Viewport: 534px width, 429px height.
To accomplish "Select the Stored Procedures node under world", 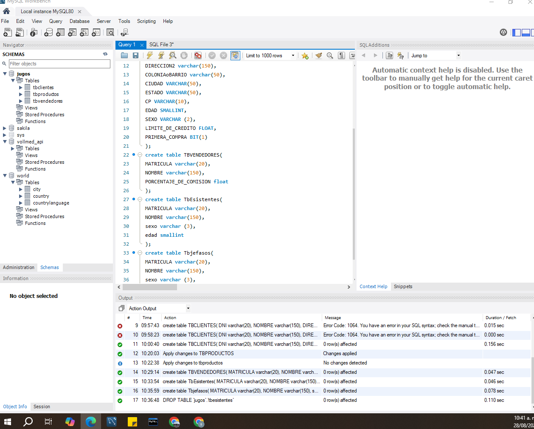I will (x=45, y=216).
